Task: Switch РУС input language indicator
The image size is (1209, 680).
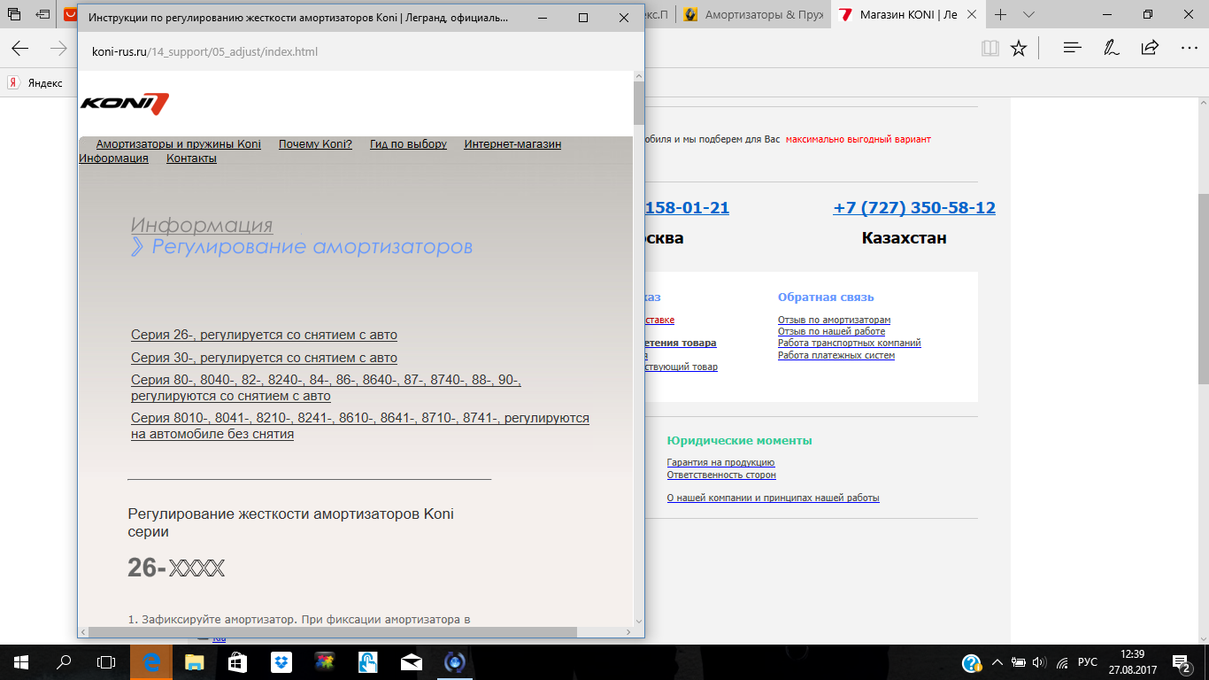Action: click(1088, 662)
